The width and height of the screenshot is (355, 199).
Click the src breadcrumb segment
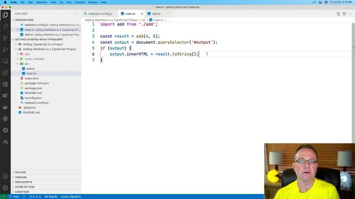point(143,20)
